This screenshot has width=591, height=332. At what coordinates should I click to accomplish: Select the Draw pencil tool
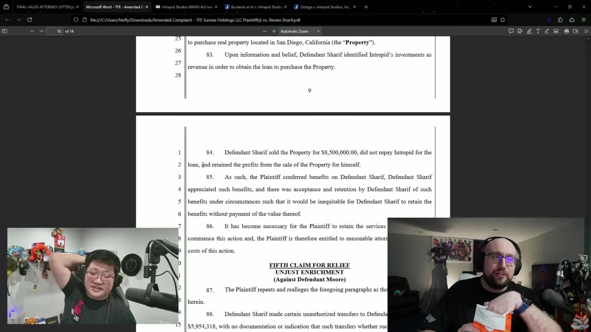click(547, 31)
